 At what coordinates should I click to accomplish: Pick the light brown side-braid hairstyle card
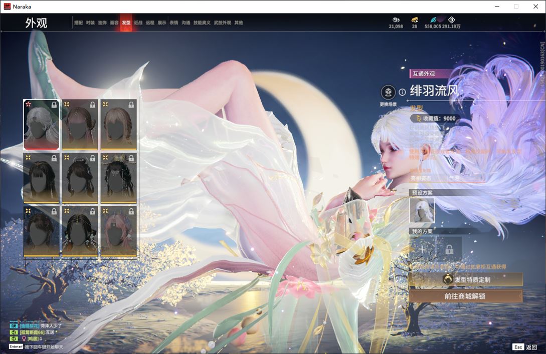(118, 125)
